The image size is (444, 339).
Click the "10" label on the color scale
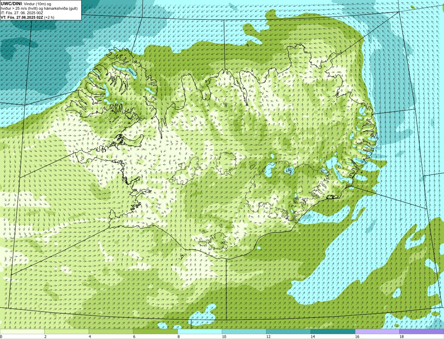pyautogui.click(x=224, y=337)
